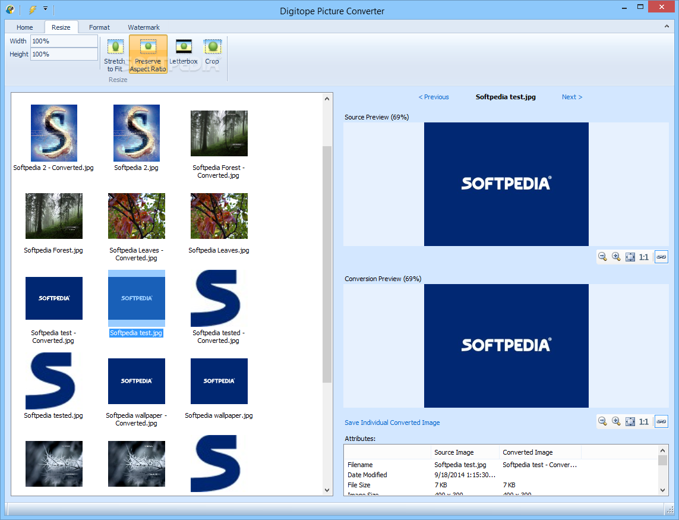
Task: Zoom out the source preview
Action: pos(602,257)
